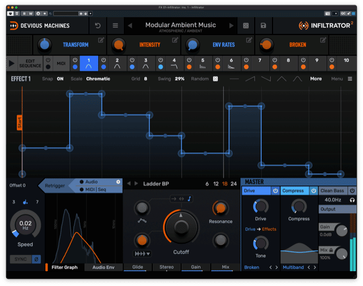Click the MIDI button
Viewport: 363px width, 286px height.
[61, 64]
